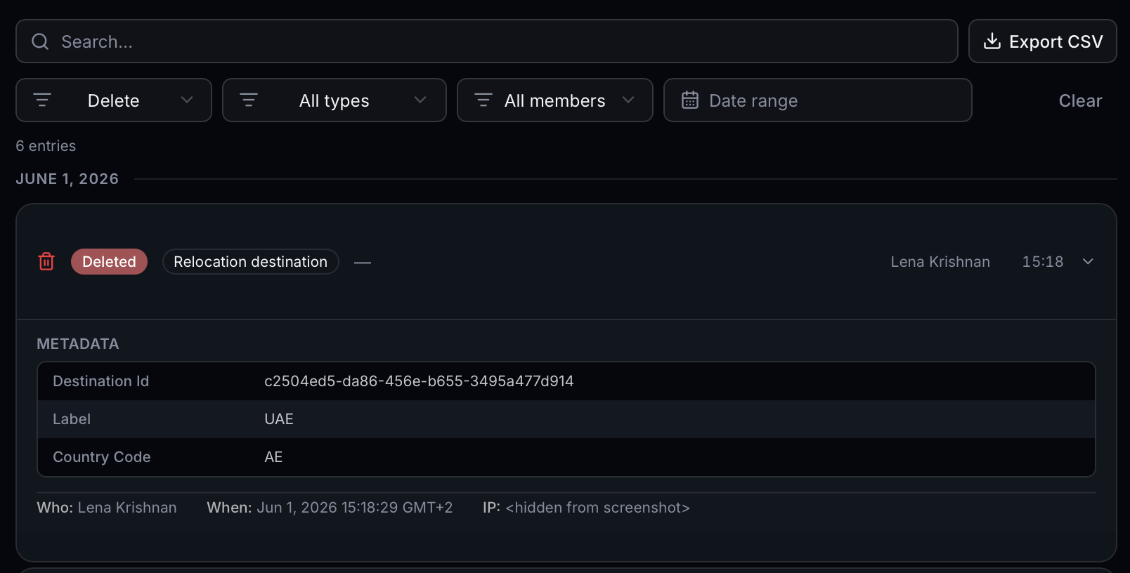Click the When: Jun 1, 2026 15:18:29 timestamp
The height and width of the screenshot is (573, 1130).
(330, 507)
